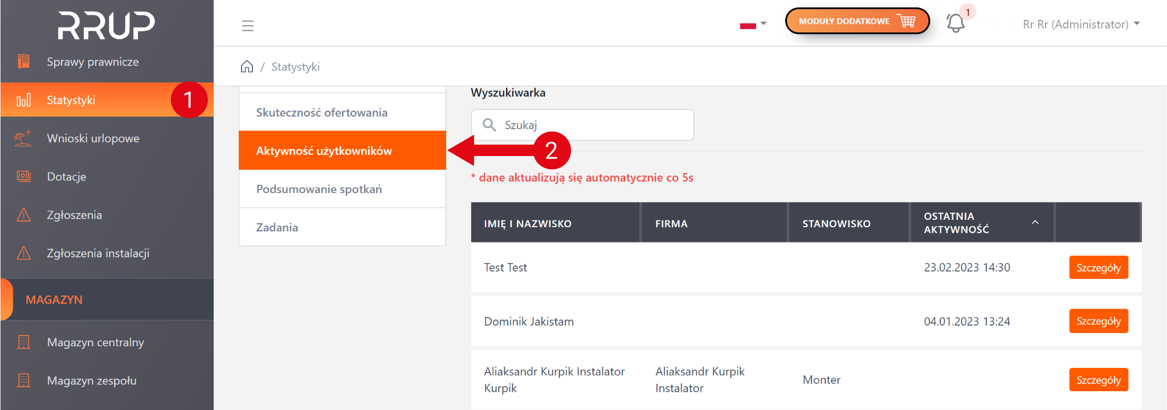Click the Sprawy prawnicze sidebar icon
1167x410 pixels.
[23, 61]
